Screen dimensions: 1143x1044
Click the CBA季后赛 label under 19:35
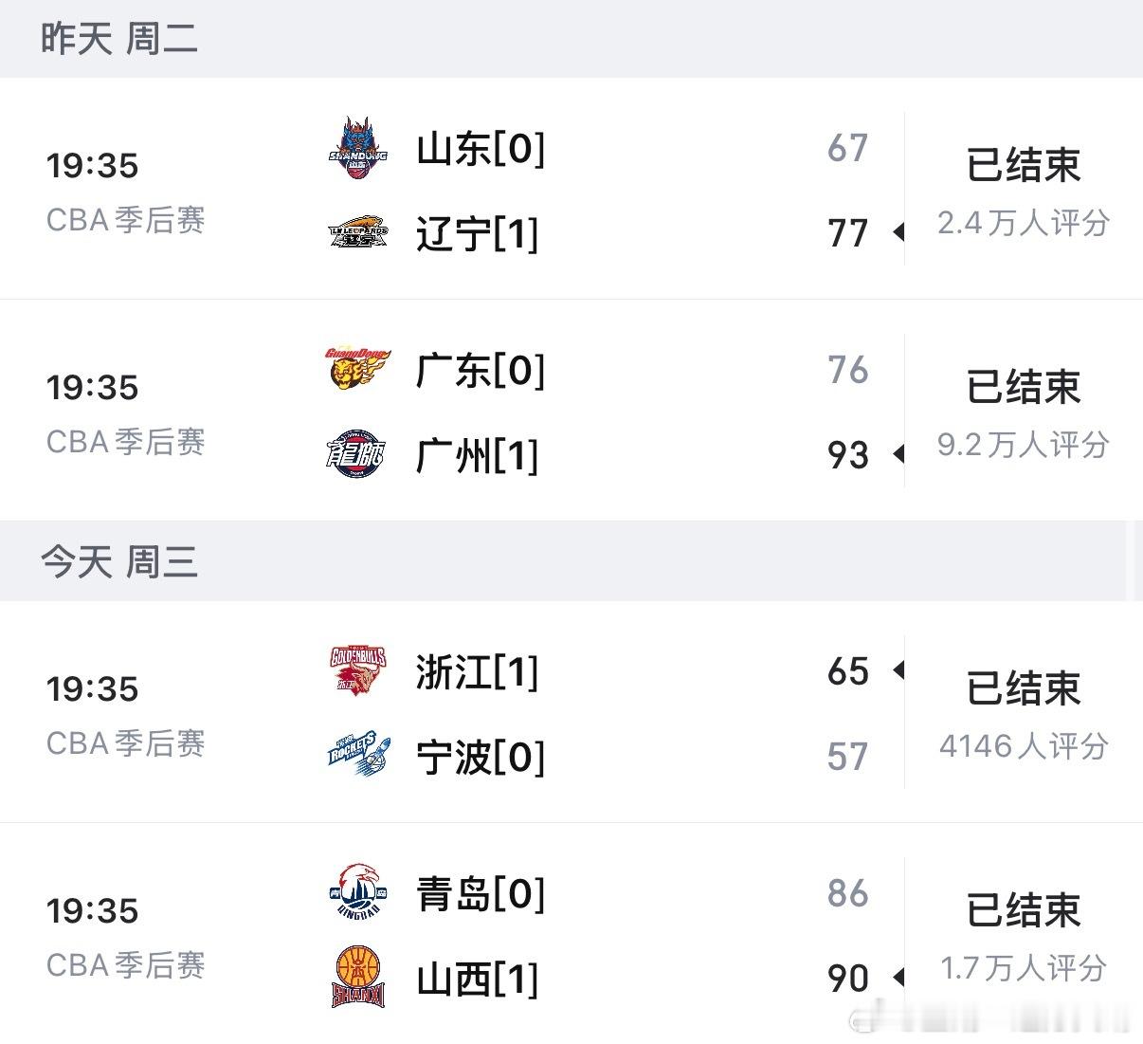pyautogui.click(x=126, y=221)
